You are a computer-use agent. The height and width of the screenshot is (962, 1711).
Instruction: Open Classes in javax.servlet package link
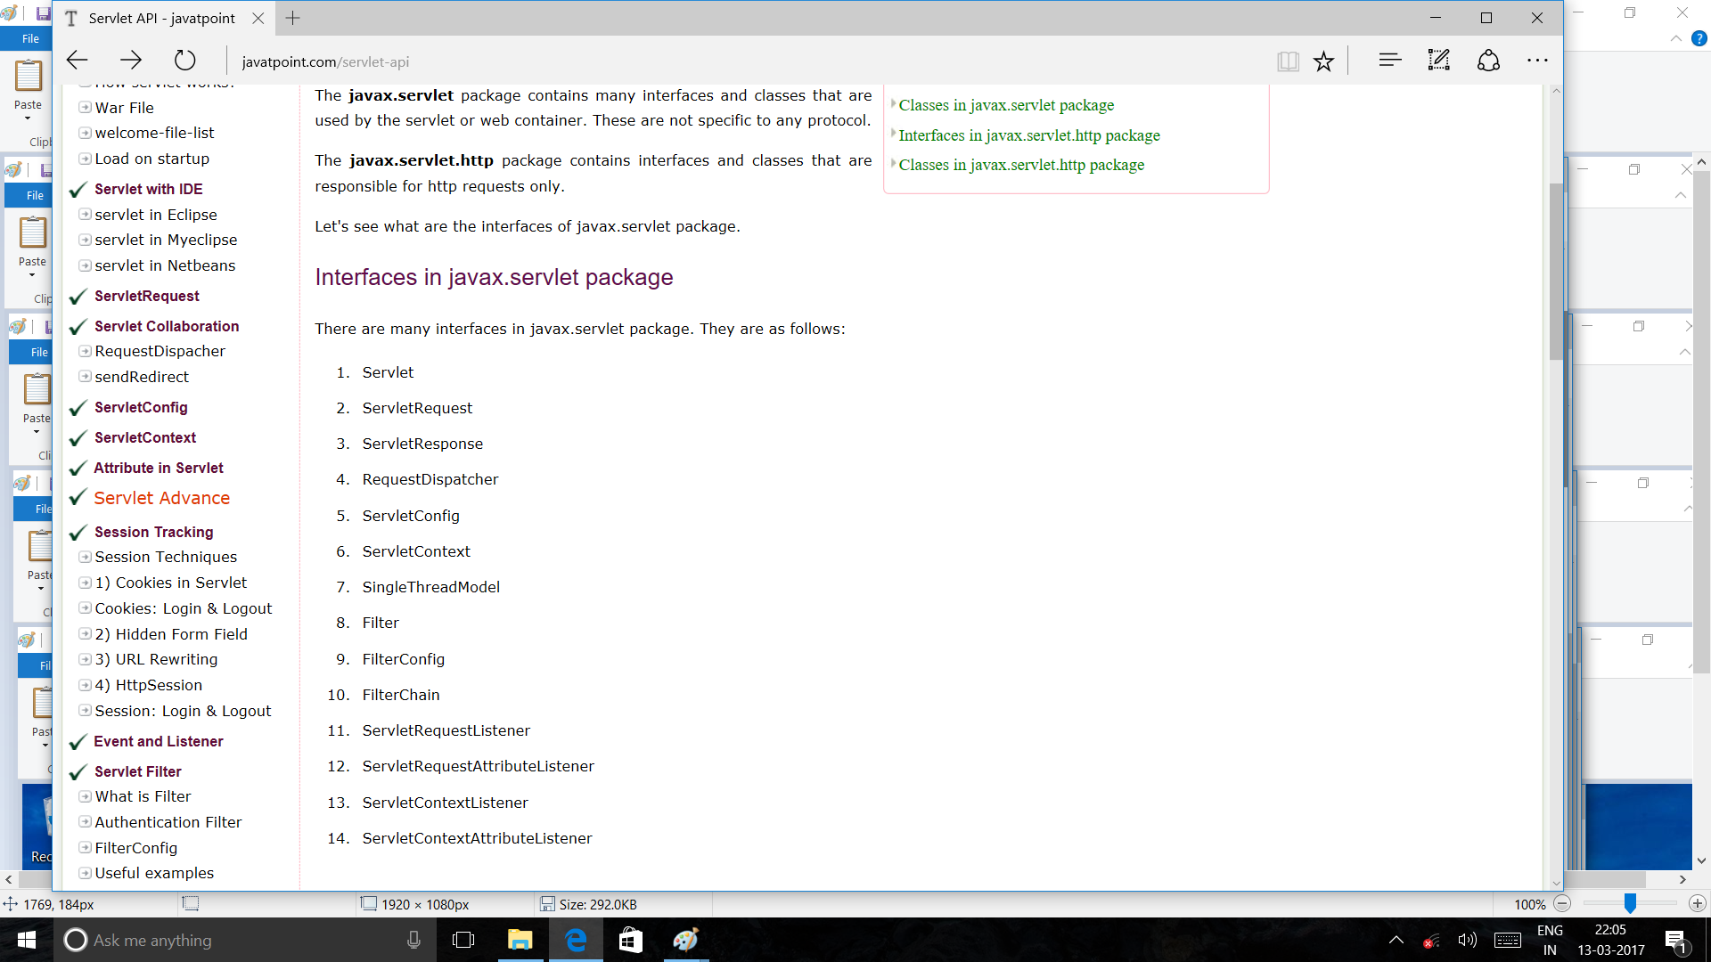(x=1006, y=105)
